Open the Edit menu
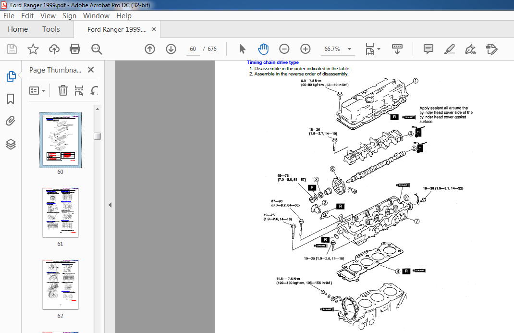 click(27, 16)
